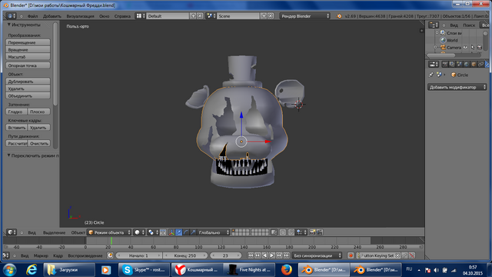Toggle snap during transform magnet
This screenshot has width=492, height=277.
coord(291,232)
